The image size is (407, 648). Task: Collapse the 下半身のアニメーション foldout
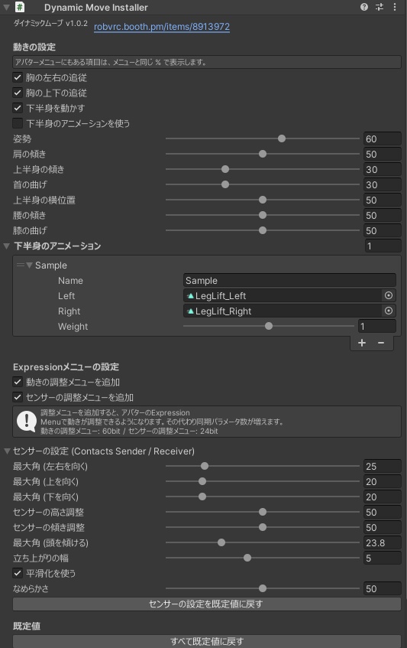pos(6,246)
